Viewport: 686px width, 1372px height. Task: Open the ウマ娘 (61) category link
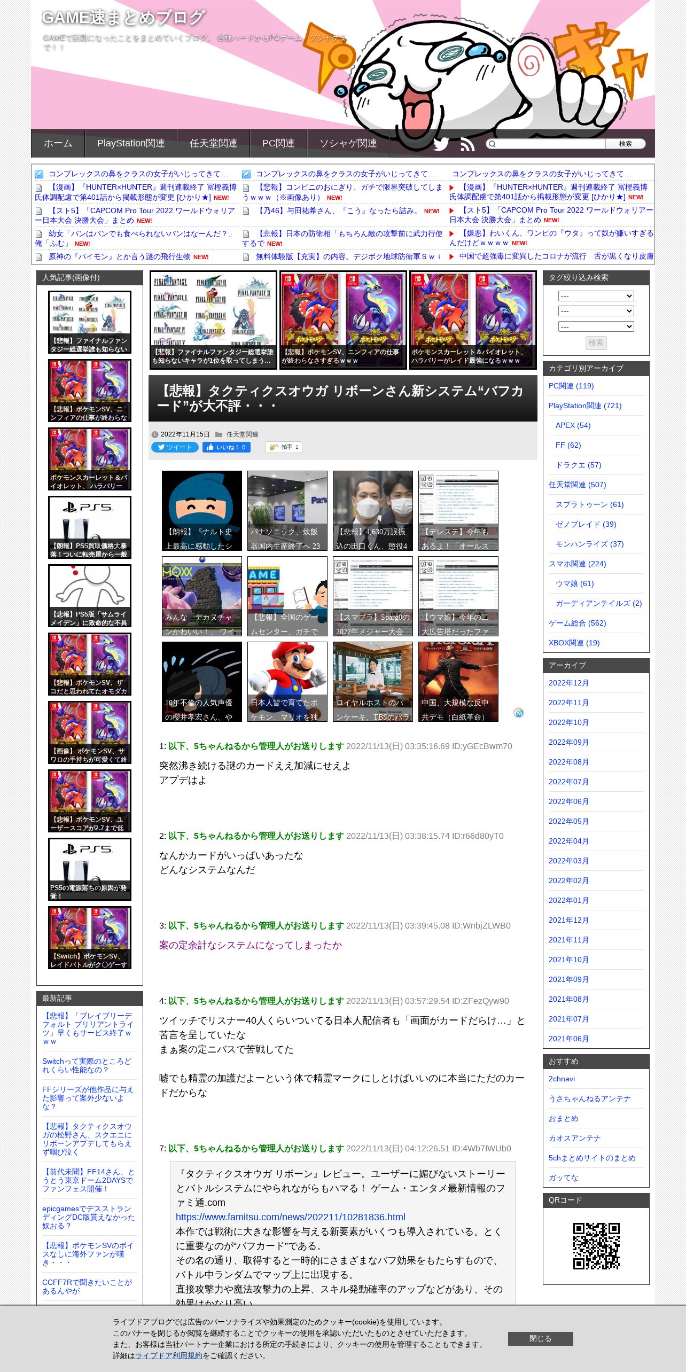(x=574, y=583)
